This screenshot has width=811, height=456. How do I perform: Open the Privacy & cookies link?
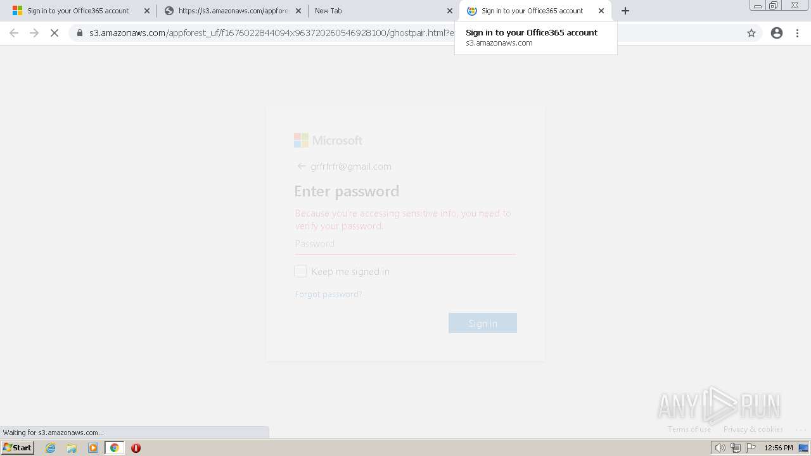pyautogui.click(x=753, y=429)
